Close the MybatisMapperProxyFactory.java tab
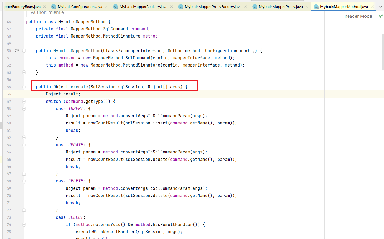 [x=246, y=7]
